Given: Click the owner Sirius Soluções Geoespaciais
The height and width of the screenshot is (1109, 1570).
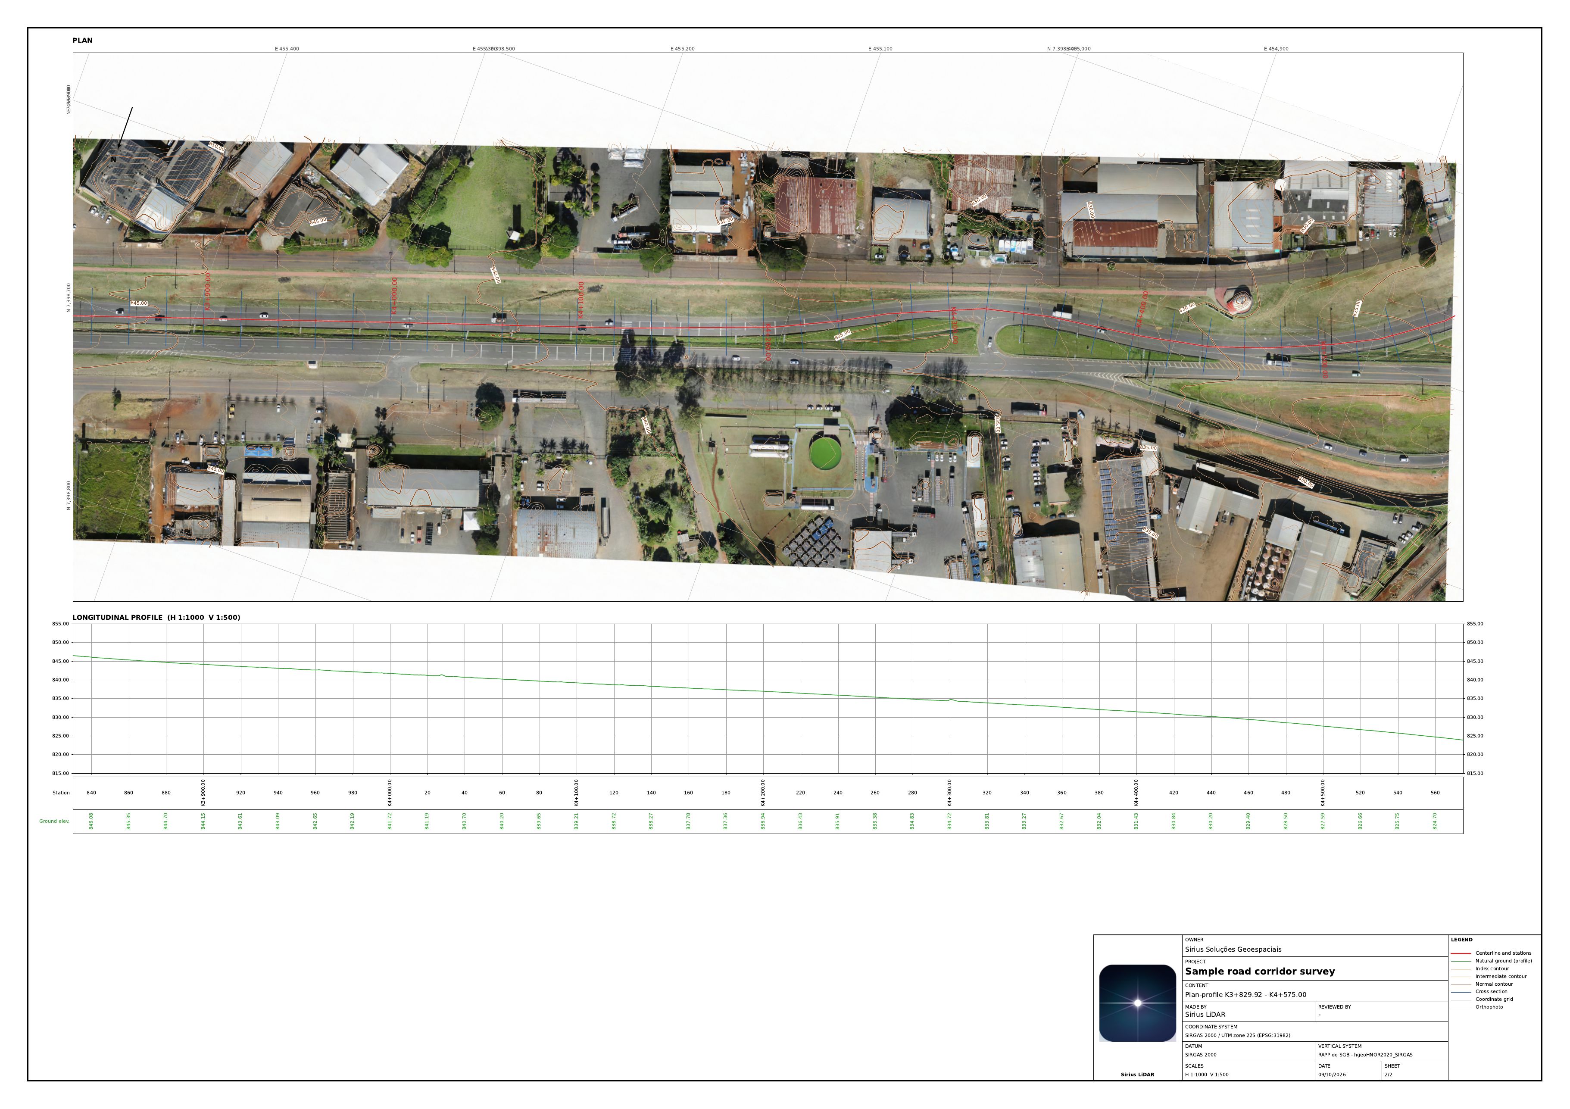Looking at the screenshot, I should (x=1233, y=949).
